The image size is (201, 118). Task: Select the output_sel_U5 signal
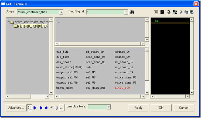[x=67, y=72]
